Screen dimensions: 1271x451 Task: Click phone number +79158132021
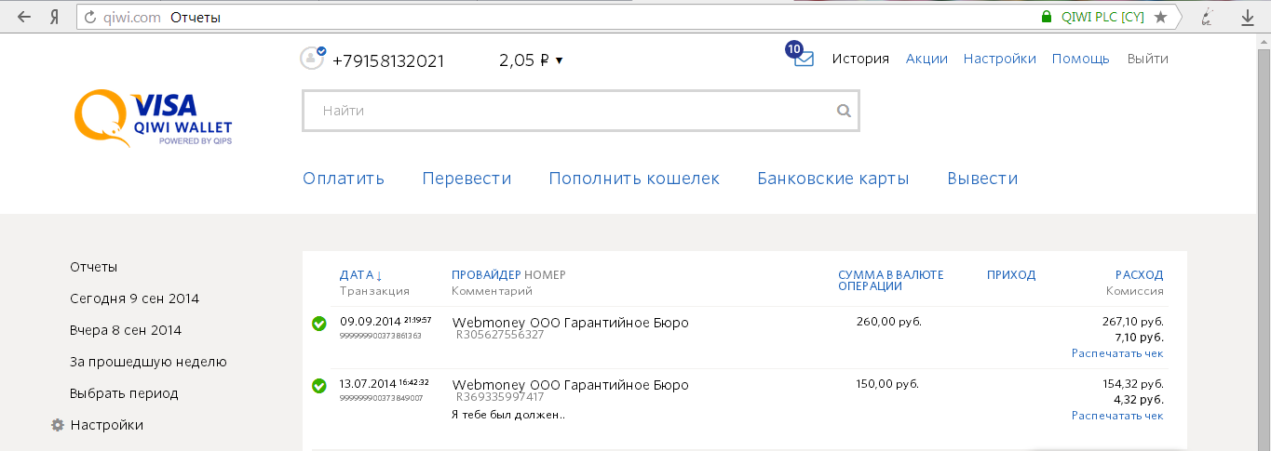(x=388, y=61)
